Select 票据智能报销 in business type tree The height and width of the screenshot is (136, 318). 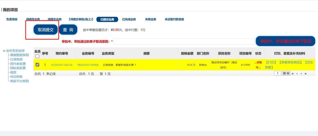[x=19, y=55]
